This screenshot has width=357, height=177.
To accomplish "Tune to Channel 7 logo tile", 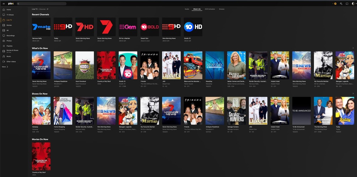I will pos(106,27).
